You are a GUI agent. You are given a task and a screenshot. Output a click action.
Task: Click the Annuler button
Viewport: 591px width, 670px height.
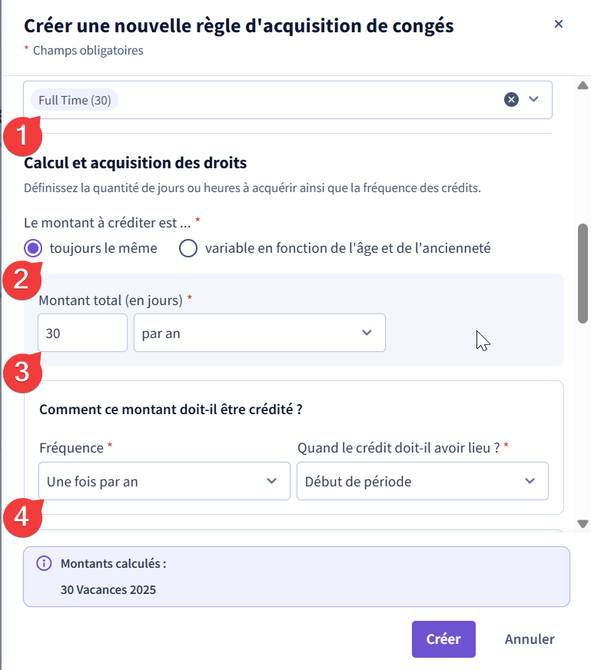(530, 639)
